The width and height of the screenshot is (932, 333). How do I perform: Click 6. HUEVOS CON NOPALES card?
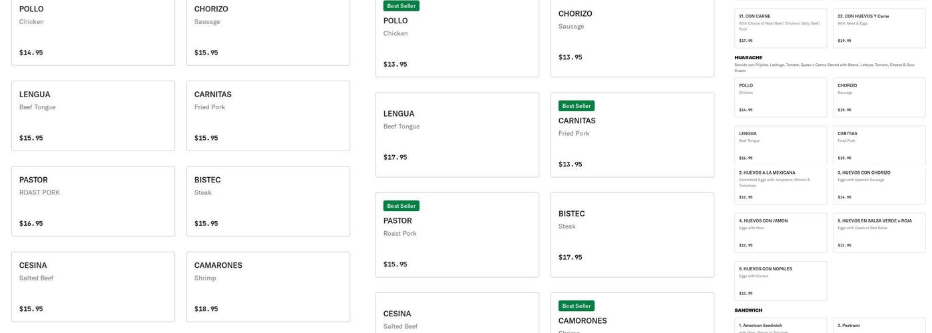point(780,280)
